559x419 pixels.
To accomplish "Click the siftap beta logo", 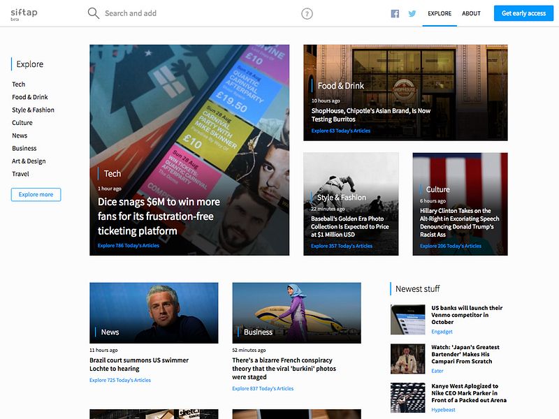I will click(x=24, y=14).
